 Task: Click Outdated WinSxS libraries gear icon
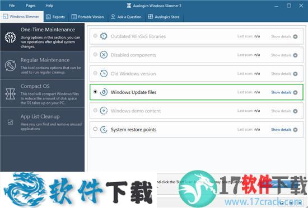pos(104,36)
